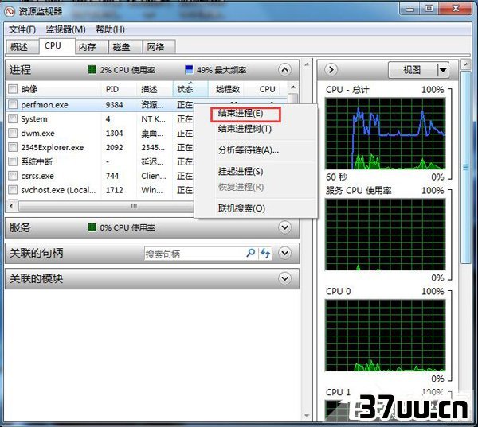Click the left pane scroll-down arrow
The width and height of the screenshot is (478, 427).
[307, 415]
